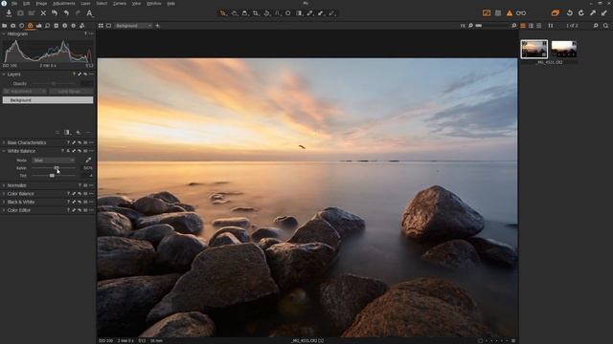Open the Library folder tool tab

tap(4, 26)
